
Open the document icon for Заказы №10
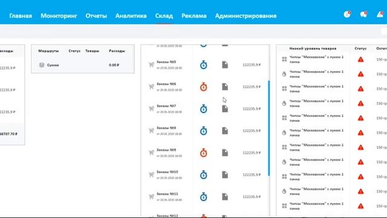[x=225, y=175]
